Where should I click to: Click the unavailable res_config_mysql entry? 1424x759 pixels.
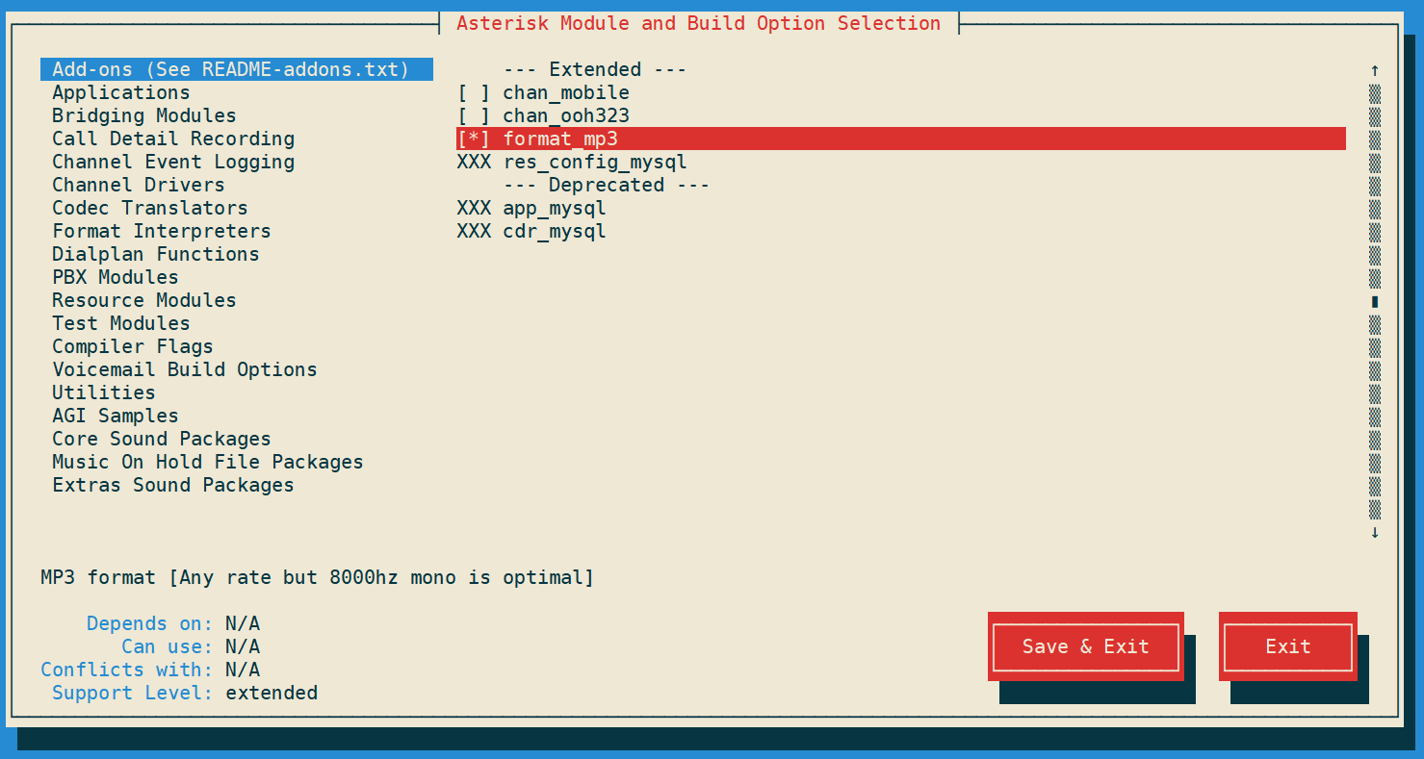click(572, 162)
